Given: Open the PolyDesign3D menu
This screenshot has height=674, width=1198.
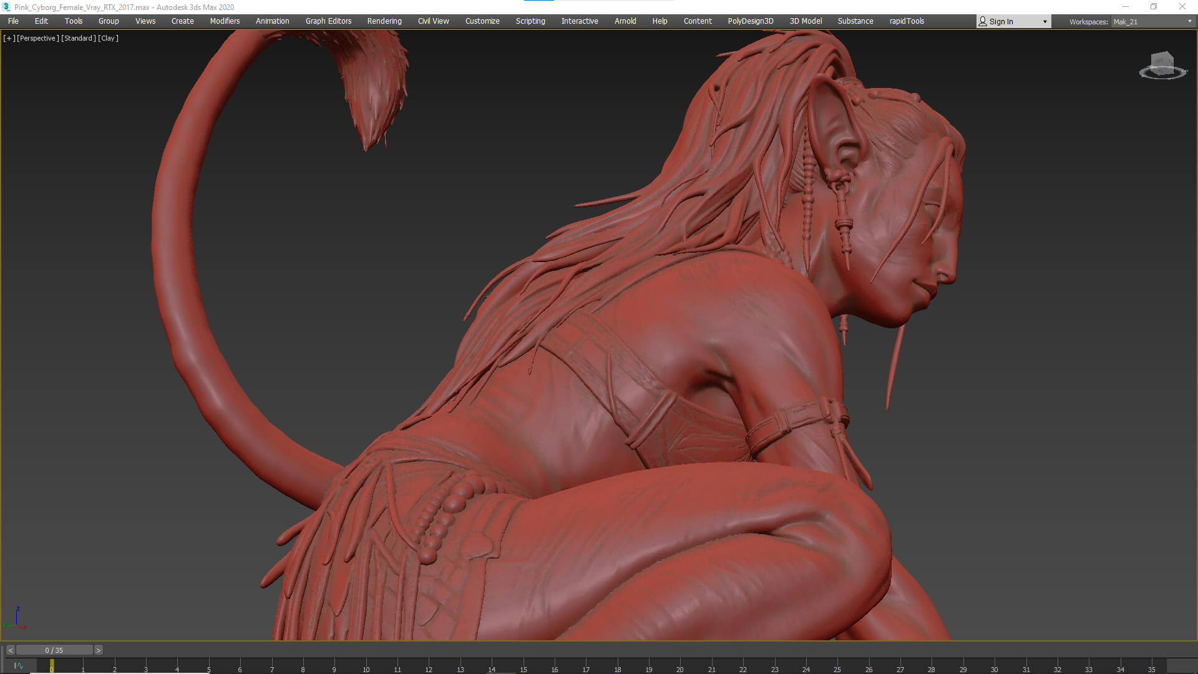Looking at the screenshot, I should tap(751, 21).
